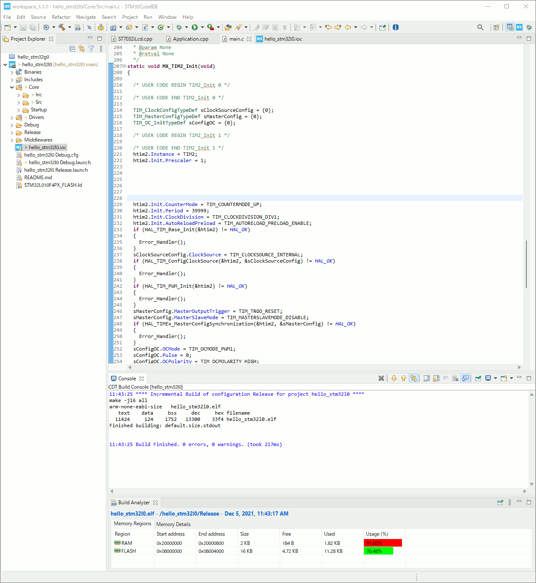
Task: Open the Project menu
Action: [x=130, y=17]
